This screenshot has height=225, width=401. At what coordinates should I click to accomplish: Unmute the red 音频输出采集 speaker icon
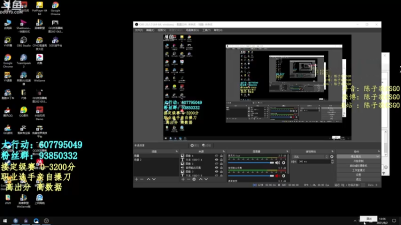point(278,176)
